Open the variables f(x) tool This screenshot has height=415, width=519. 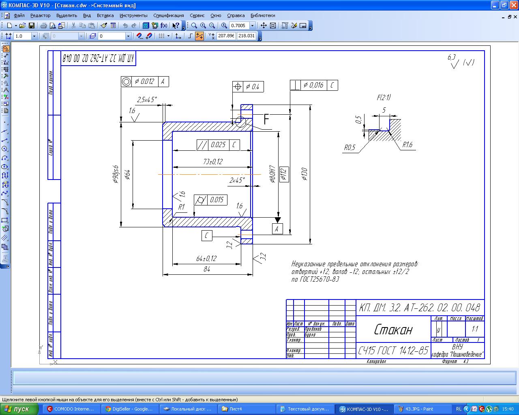tap(164, 26)
